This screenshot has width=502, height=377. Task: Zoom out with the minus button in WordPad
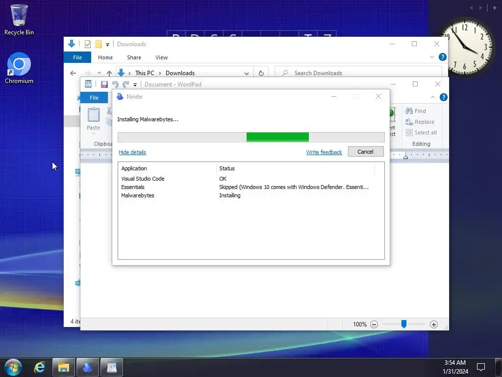point(374,324)
